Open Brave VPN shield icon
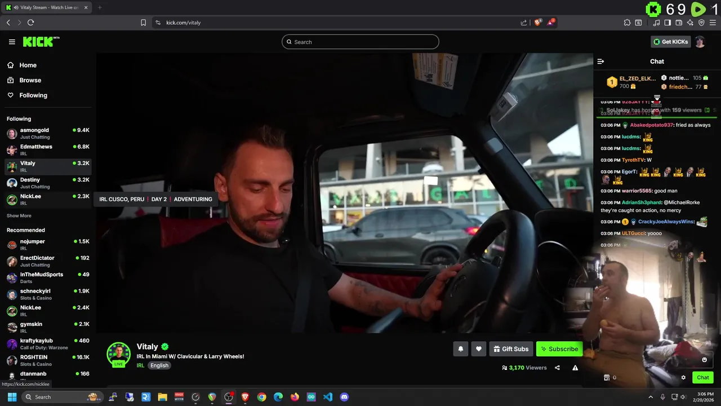The width and height of the screenshot is (721, 406). pyautogui.click(x=701, y=23)
